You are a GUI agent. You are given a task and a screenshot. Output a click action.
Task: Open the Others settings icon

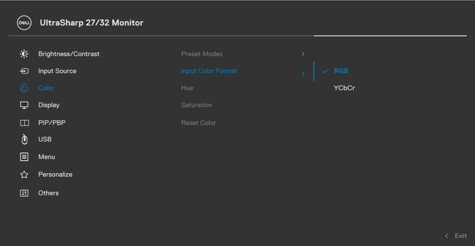point(24,193)
